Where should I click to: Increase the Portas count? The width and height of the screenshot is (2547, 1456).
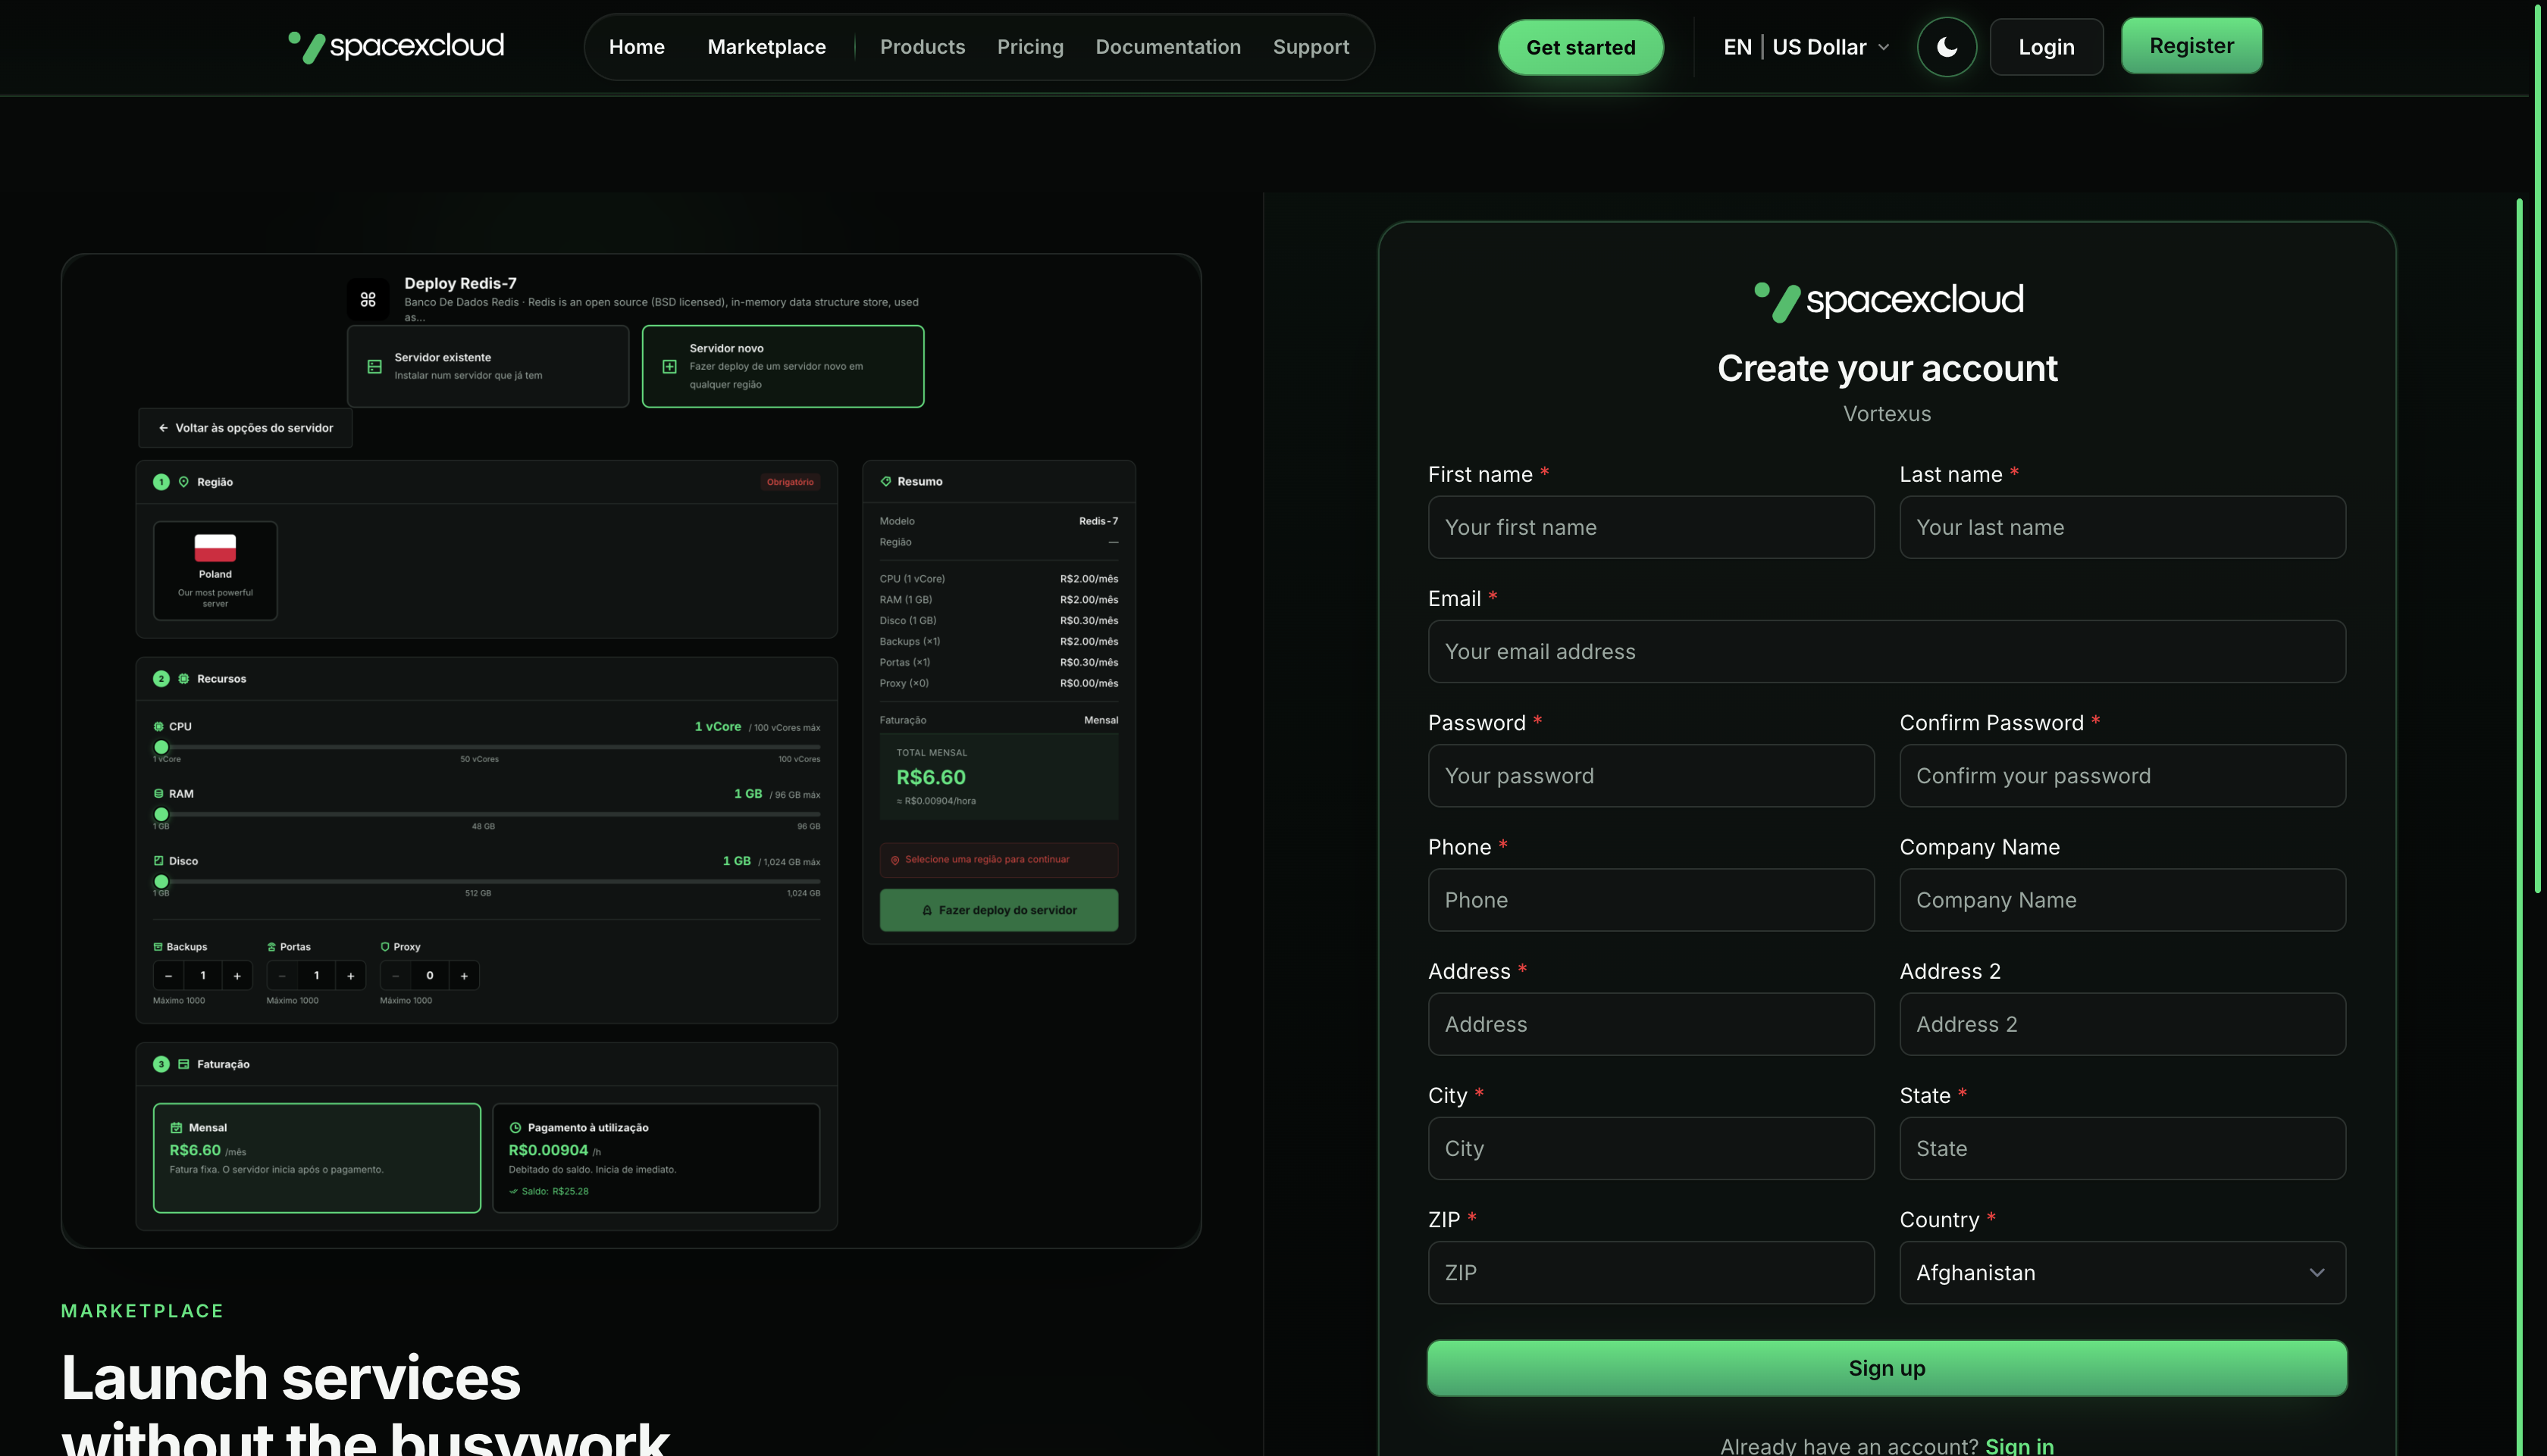coord(350,976)
